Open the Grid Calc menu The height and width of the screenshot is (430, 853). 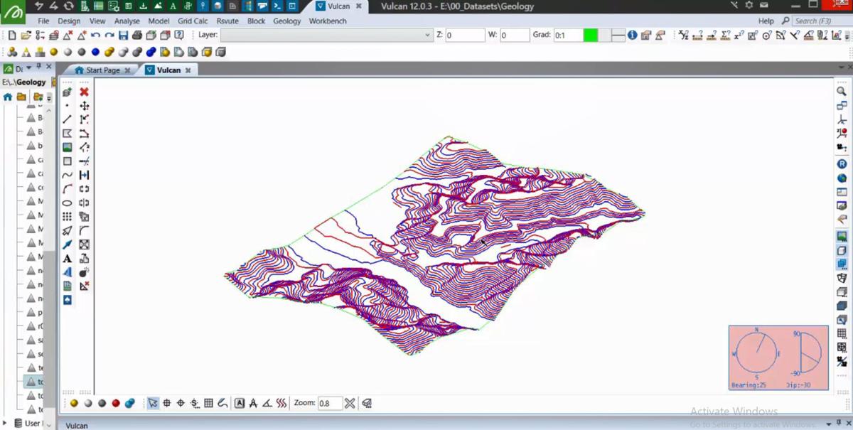pyautogui.click(x=193, y=21)
